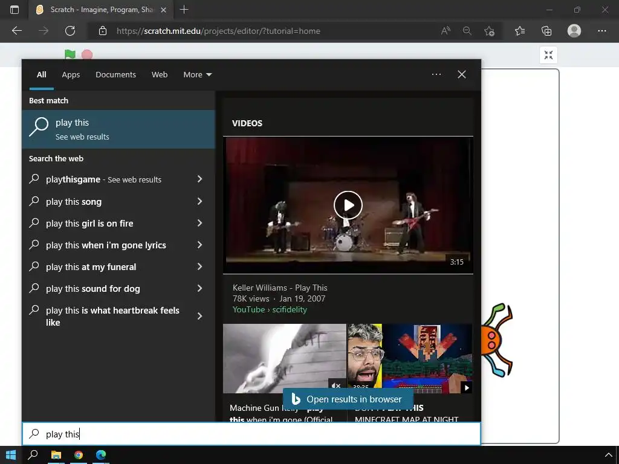619x464 pixels.
Task: Expand arrow for play this song
Action: tap(199, 201)
